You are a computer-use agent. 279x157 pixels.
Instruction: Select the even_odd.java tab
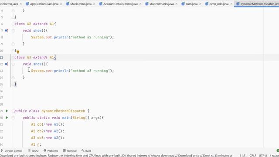(x=219, y=4)
